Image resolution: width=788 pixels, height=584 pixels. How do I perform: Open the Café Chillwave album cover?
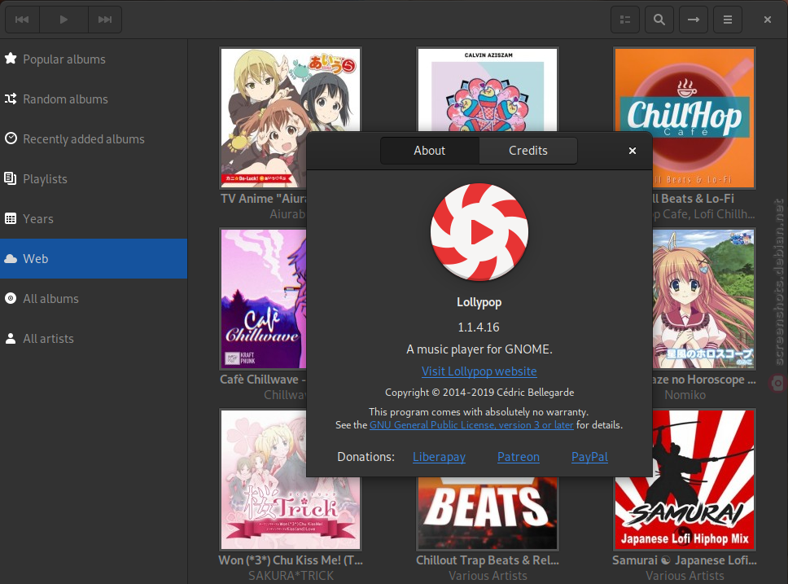coord(263,299)
